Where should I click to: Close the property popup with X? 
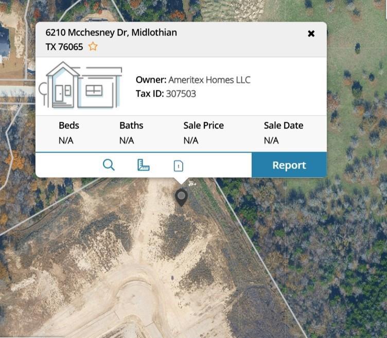coord(311,33)
